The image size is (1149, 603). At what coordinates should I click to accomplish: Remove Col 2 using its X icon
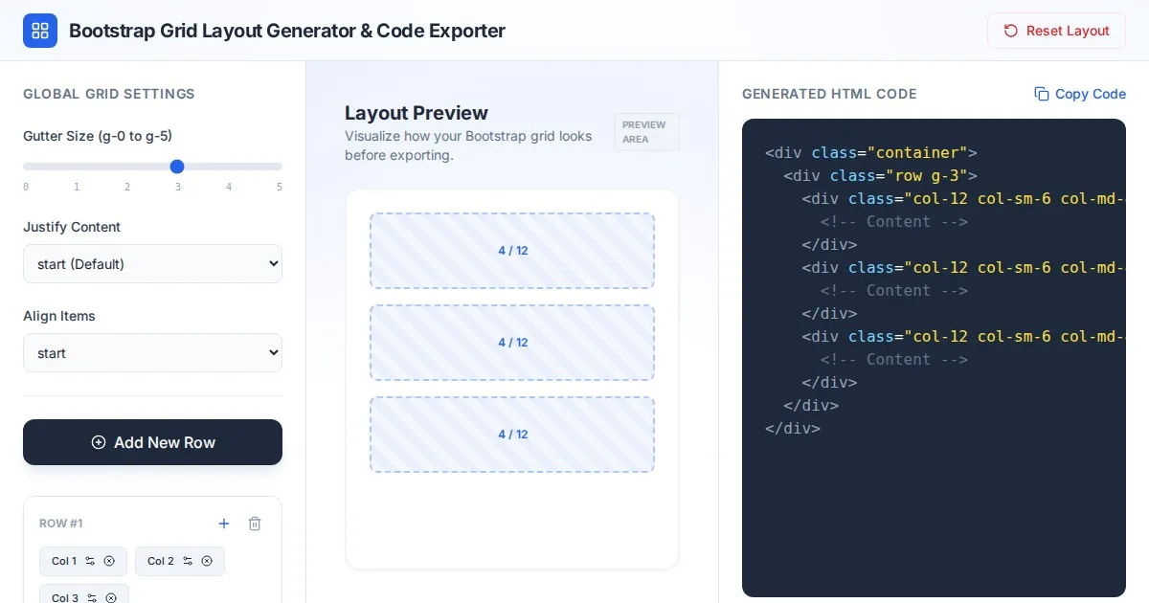(x=207, y=561)
